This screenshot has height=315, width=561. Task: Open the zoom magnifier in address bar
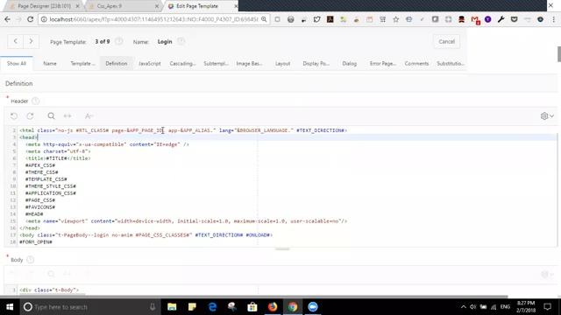(x=264, y=19)
